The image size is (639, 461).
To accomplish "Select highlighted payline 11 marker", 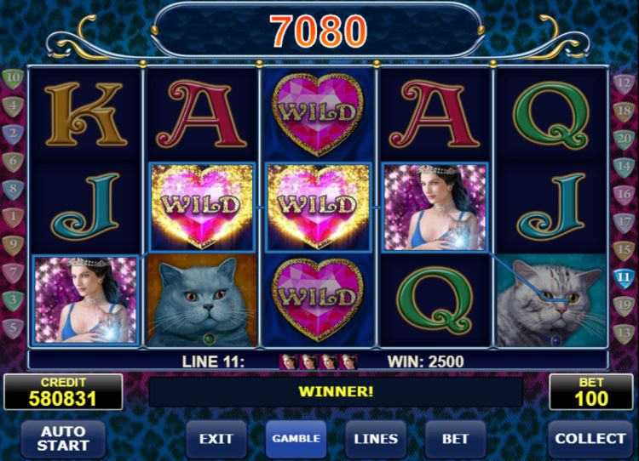I will pyautogui.click(x=624, y=278).
